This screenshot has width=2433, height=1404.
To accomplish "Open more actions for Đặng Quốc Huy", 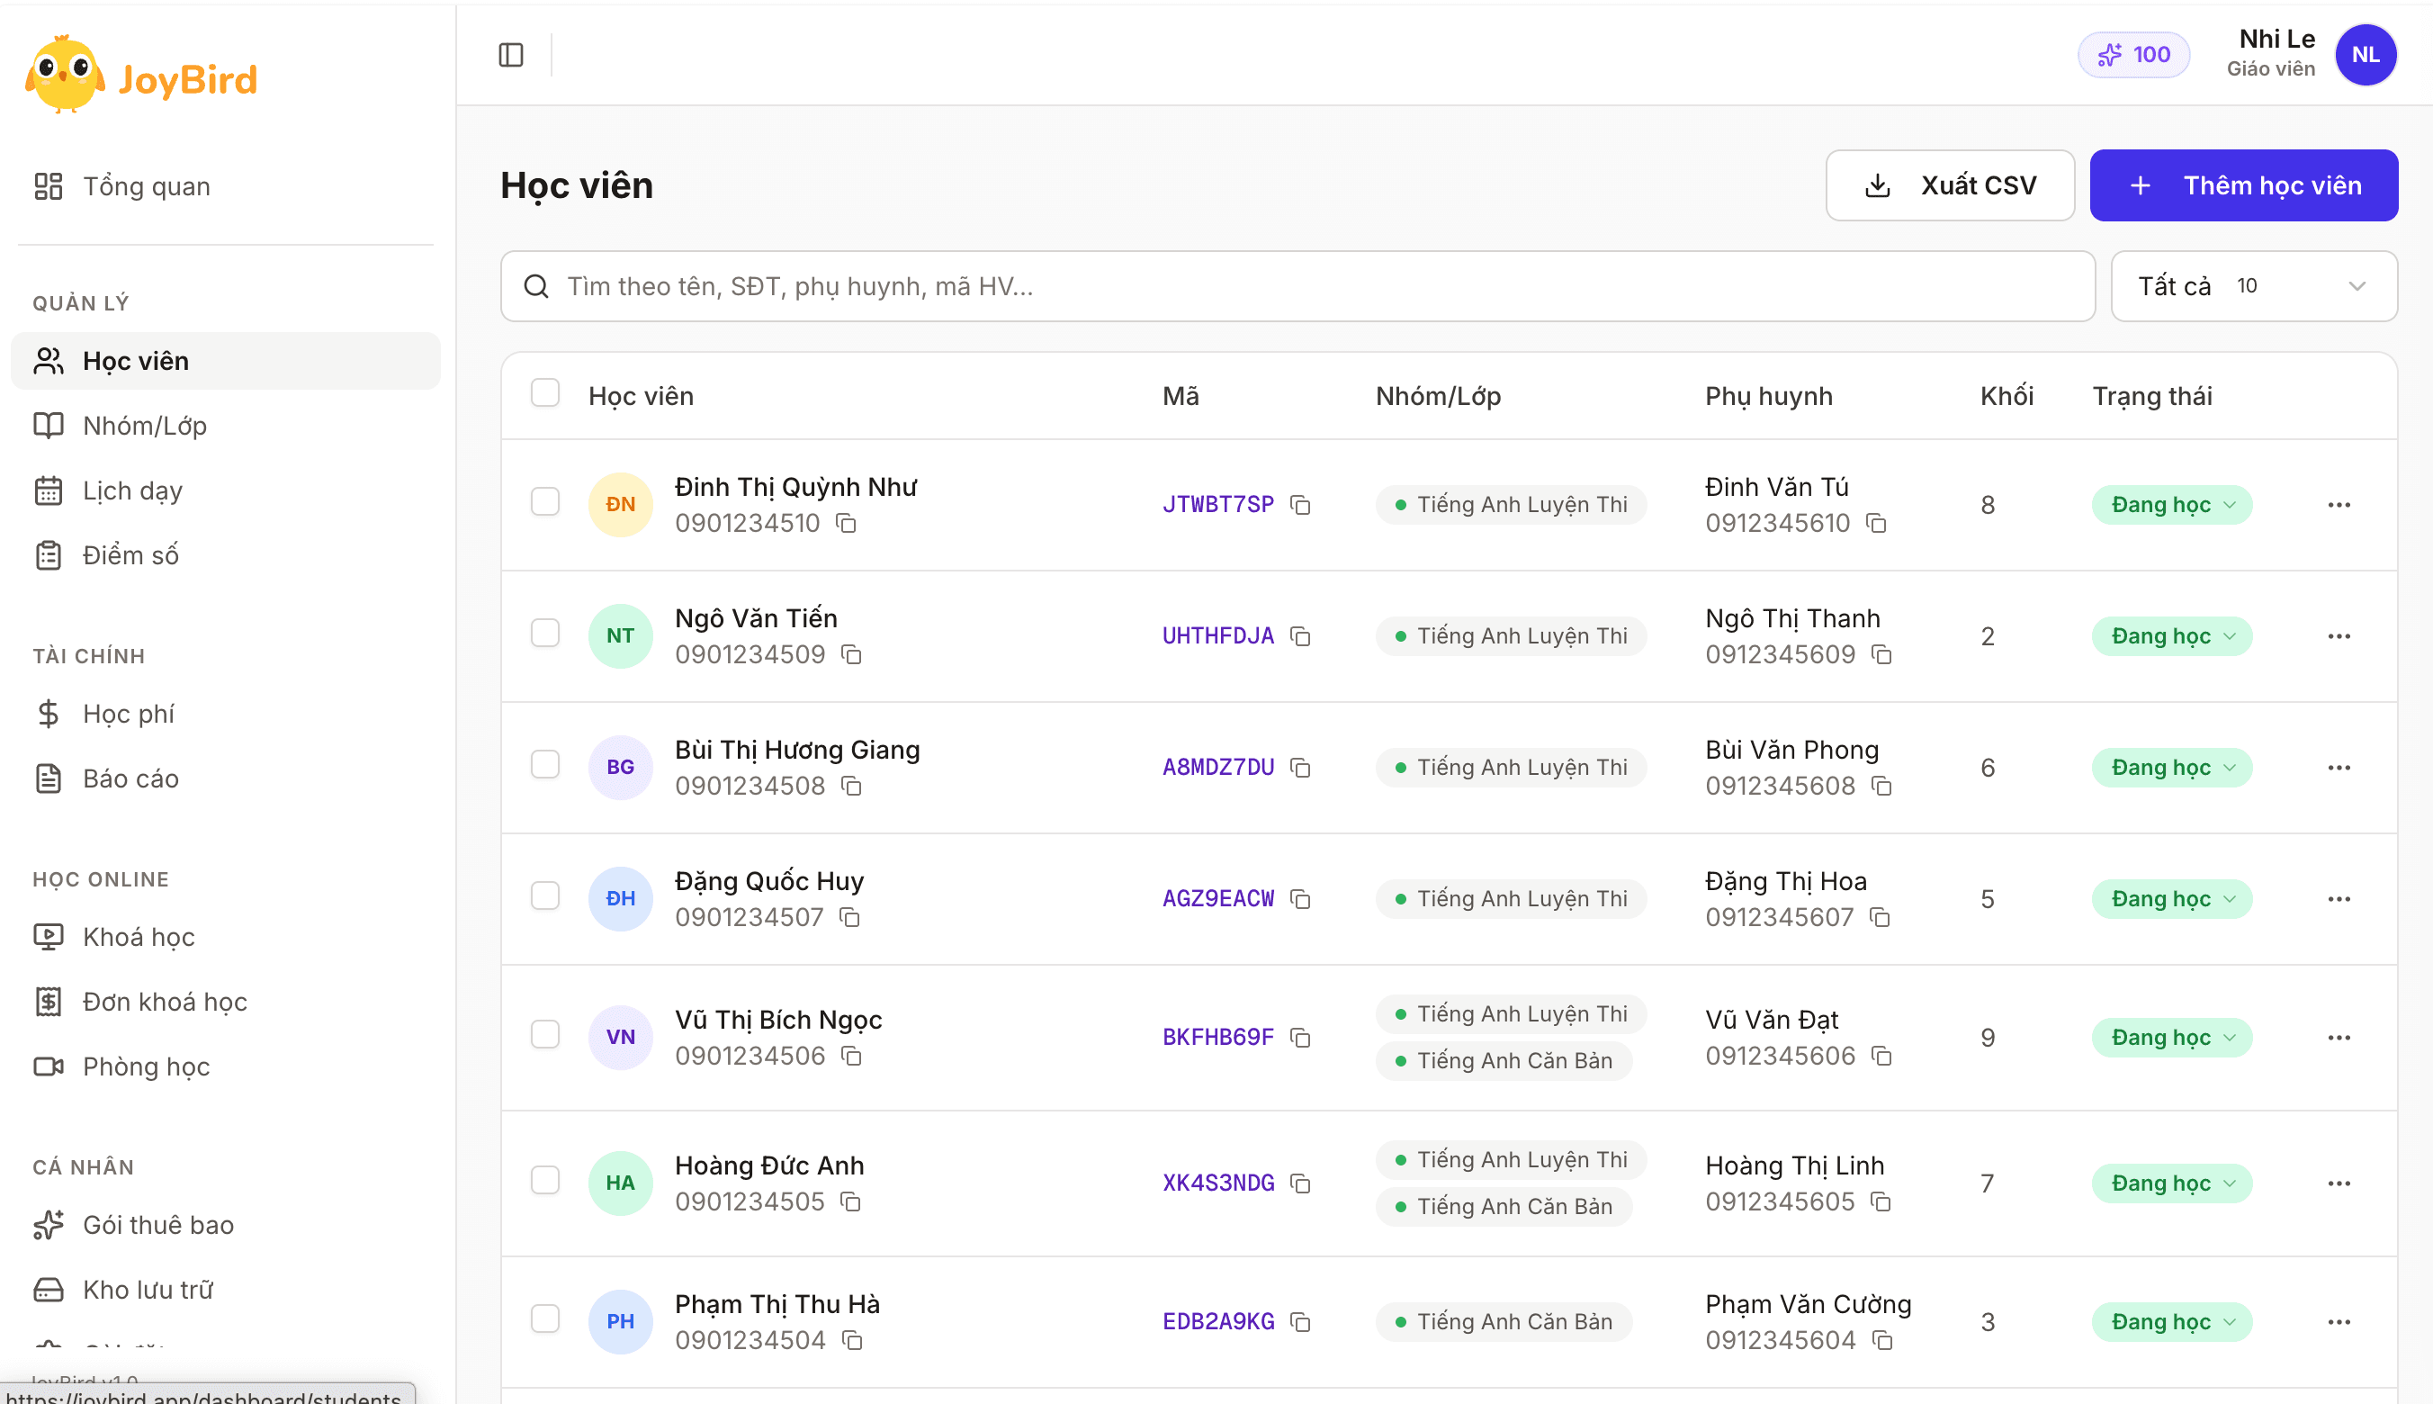I will tap(2339, 899).
